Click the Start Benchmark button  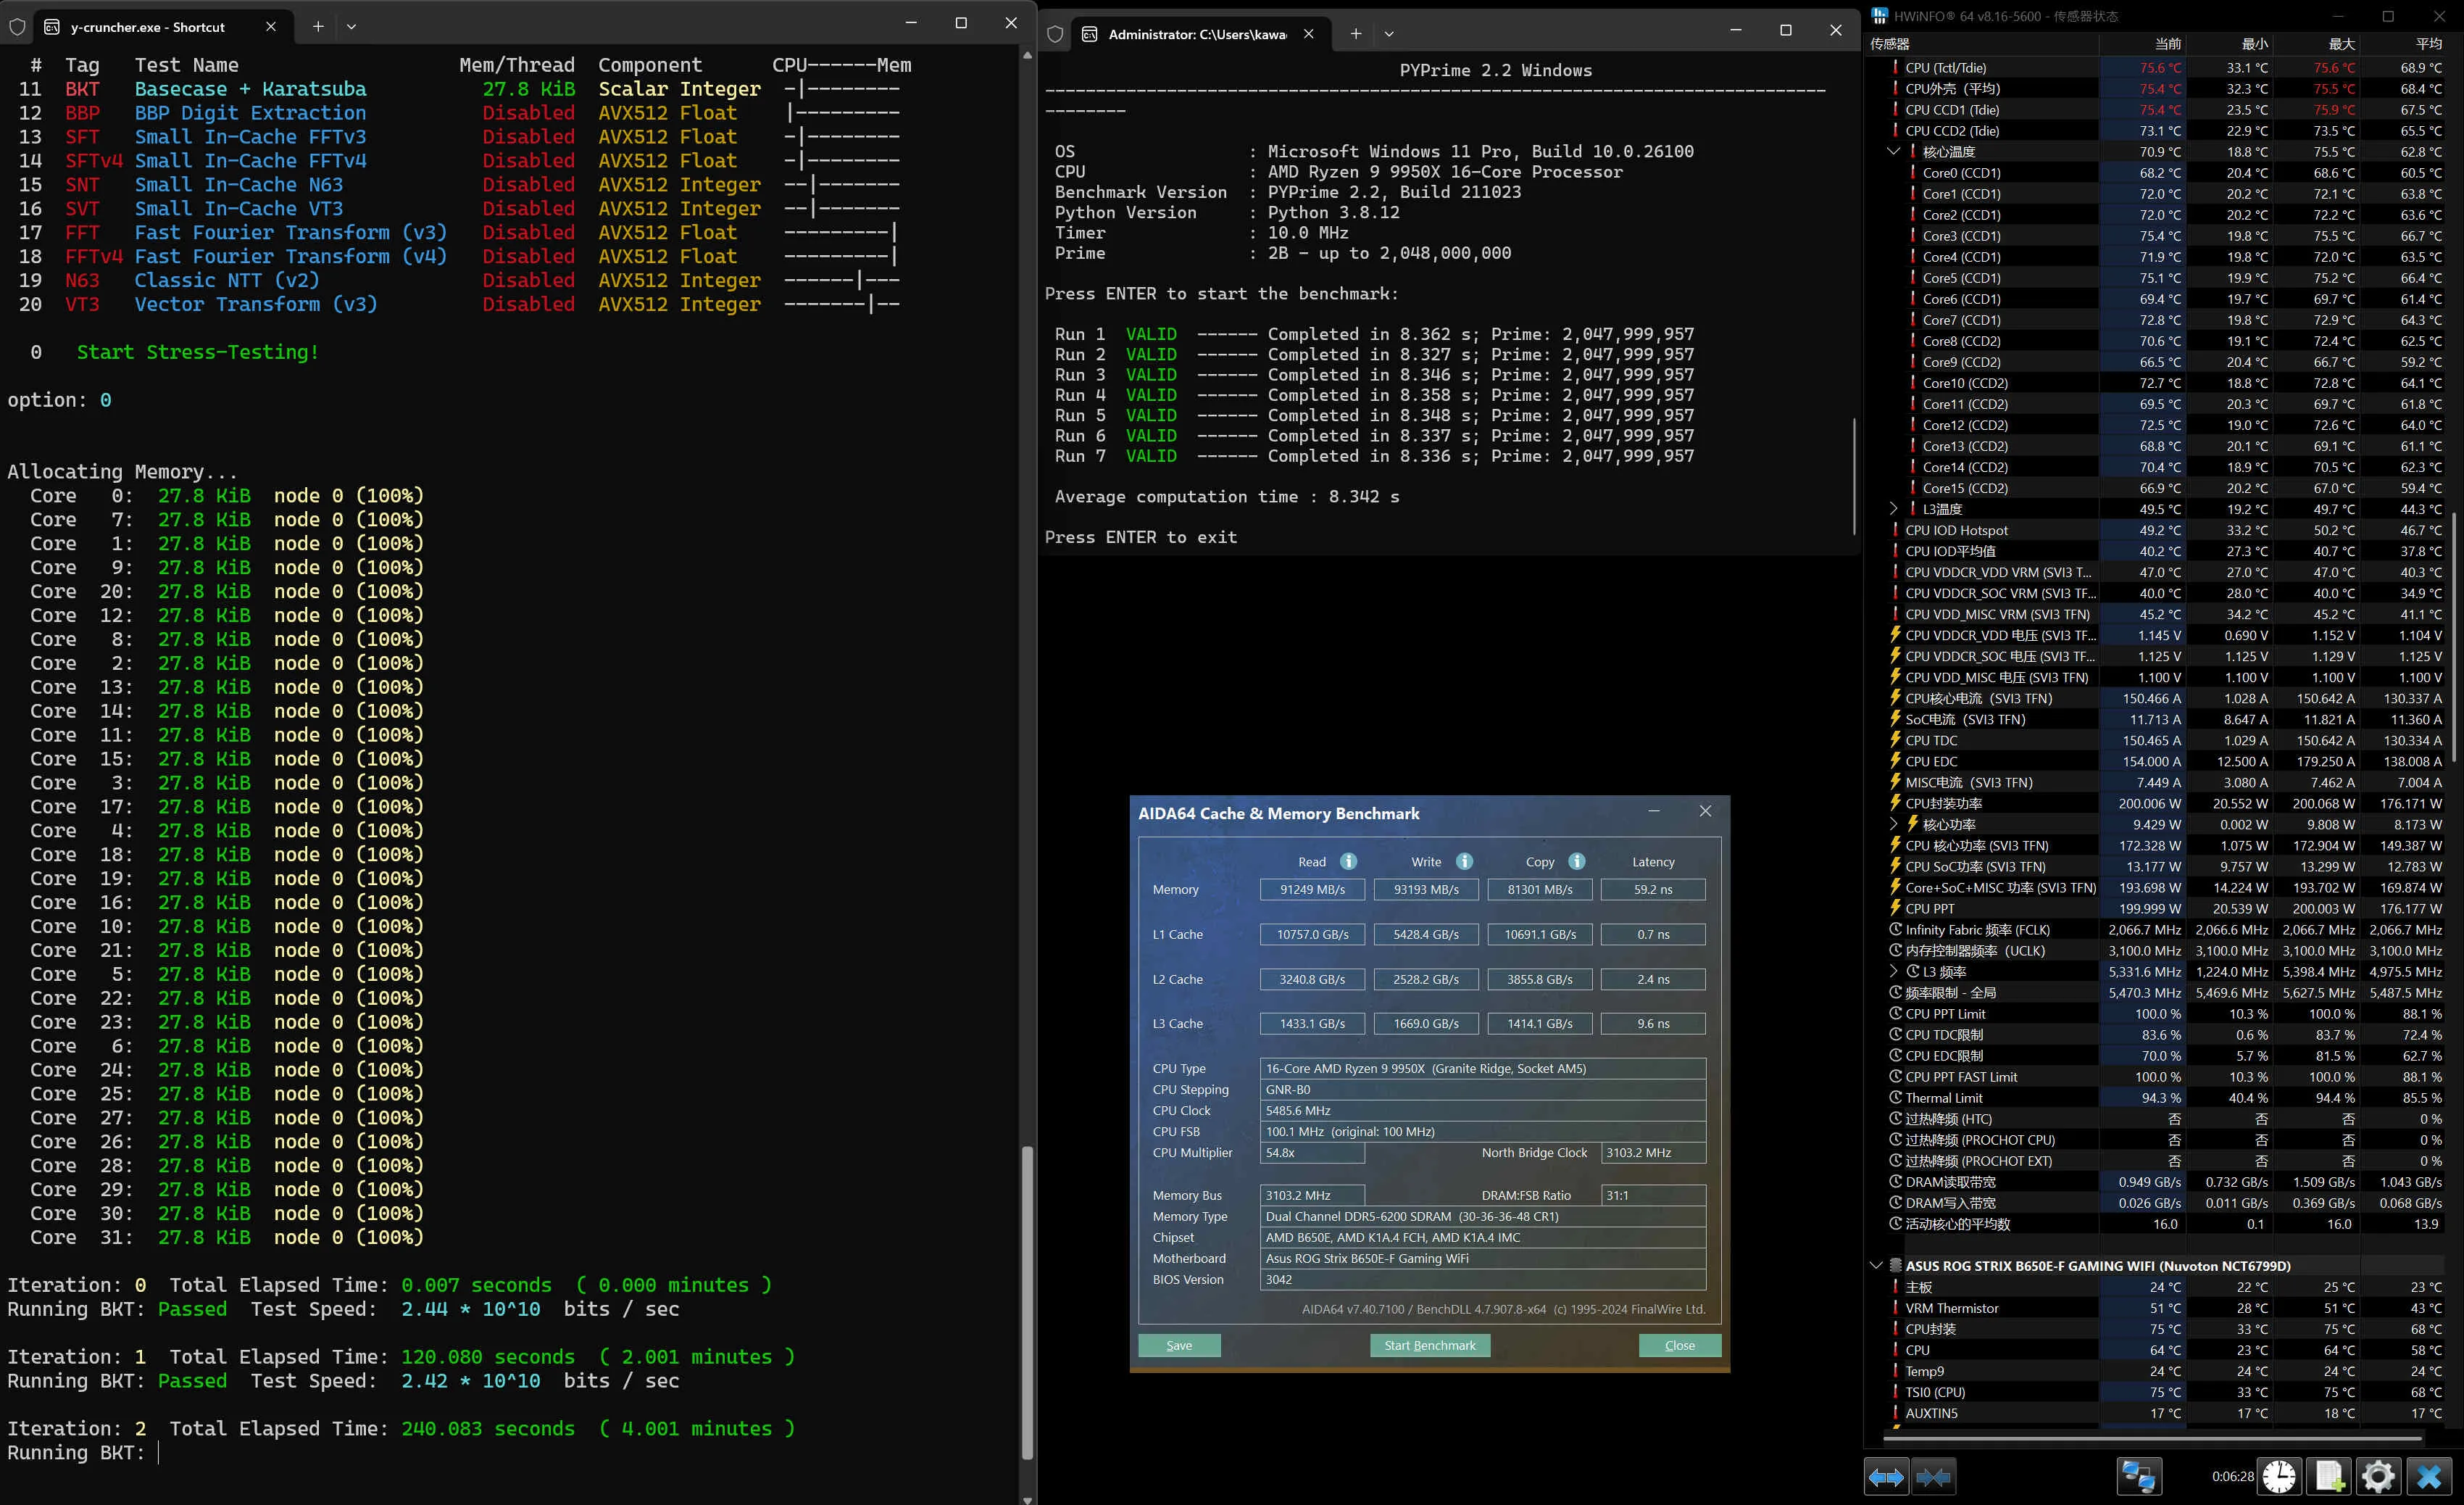(x=1429, y=1345)
